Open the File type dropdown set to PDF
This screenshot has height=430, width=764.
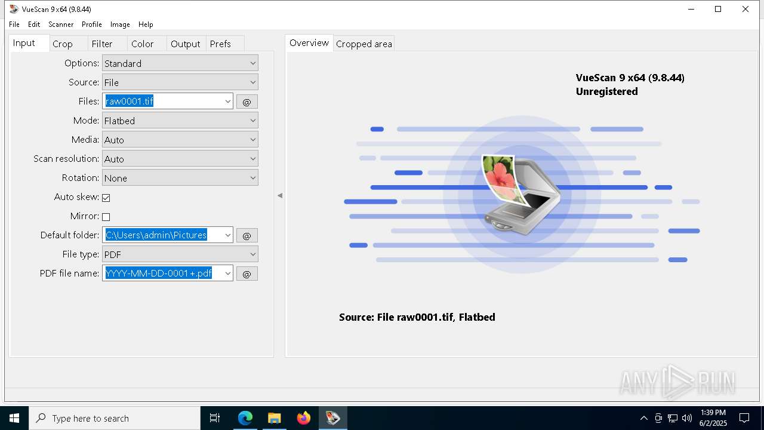[x=180, y=254]
